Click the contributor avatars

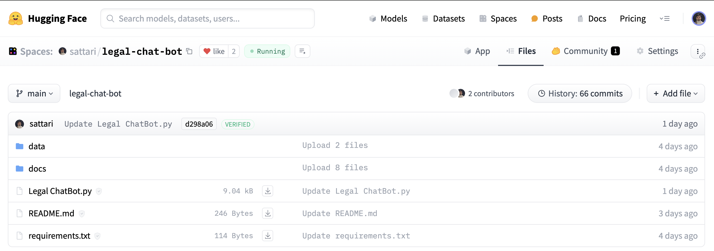[457, 93]
